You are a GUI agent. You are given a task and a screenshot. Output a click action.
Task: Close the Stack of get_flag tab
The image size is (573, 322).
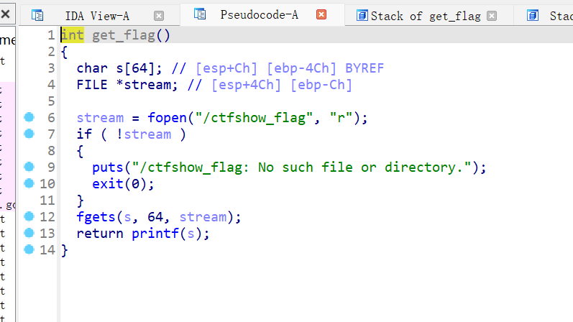(492, 16)
